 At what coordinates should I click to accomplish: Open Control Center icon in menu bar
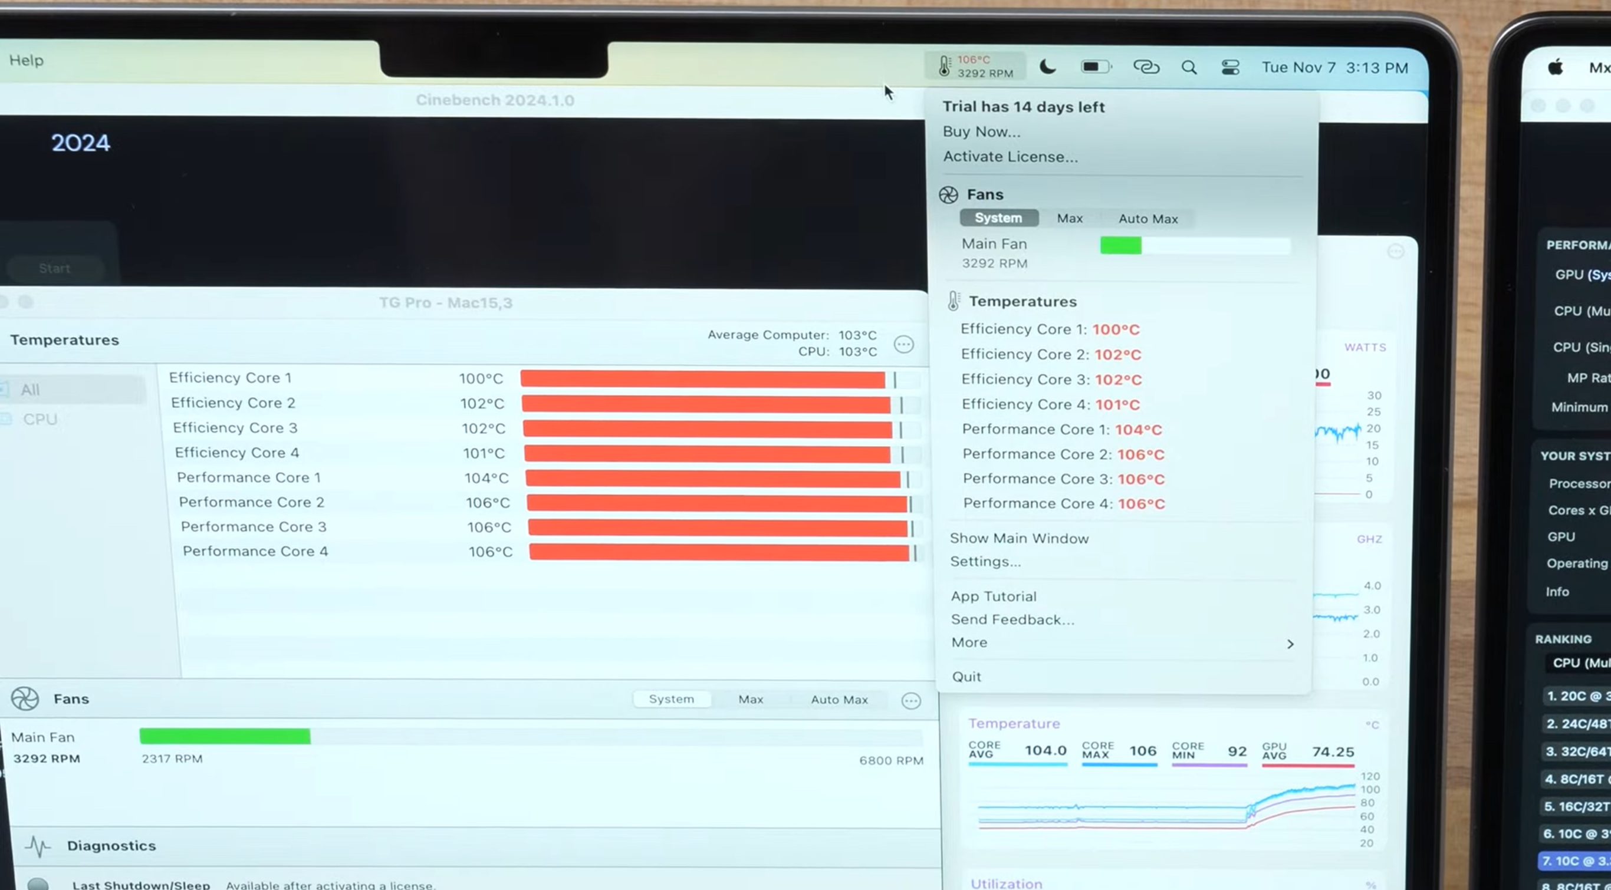point(1230,67)
